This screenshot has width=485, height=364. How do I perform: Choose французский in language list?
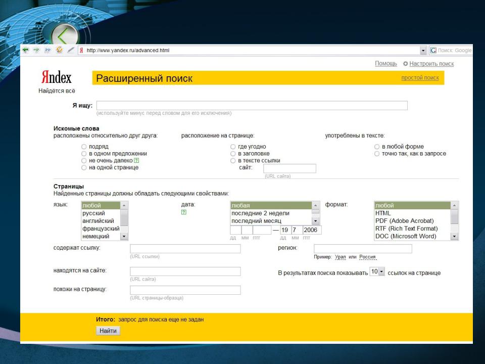coord(101,229)
